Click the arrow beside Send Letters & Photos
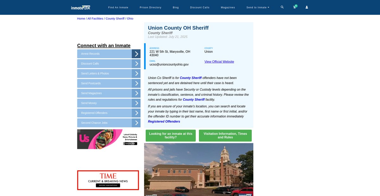This screenshot has height=196, width=380. click(x=136, y=73)
